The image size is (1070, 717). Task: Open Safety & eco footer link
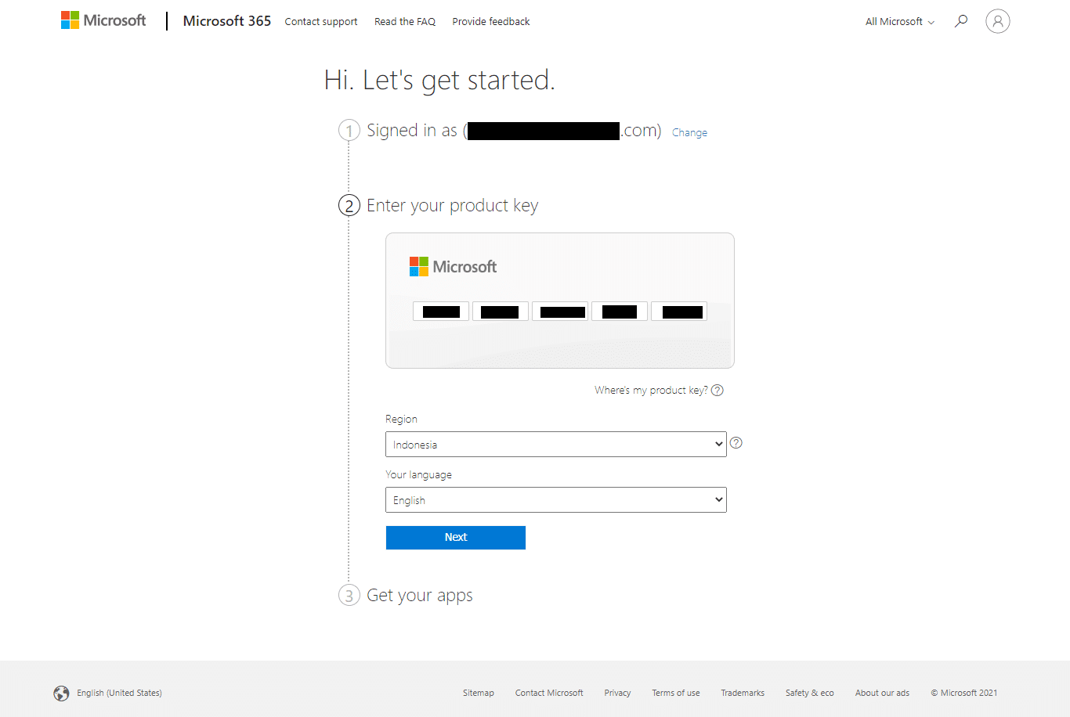[810, 694]
